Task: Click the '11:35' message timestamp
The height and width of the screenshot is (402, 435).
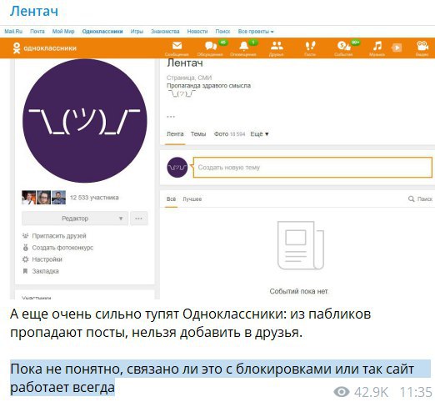Action: click(416, 392)
